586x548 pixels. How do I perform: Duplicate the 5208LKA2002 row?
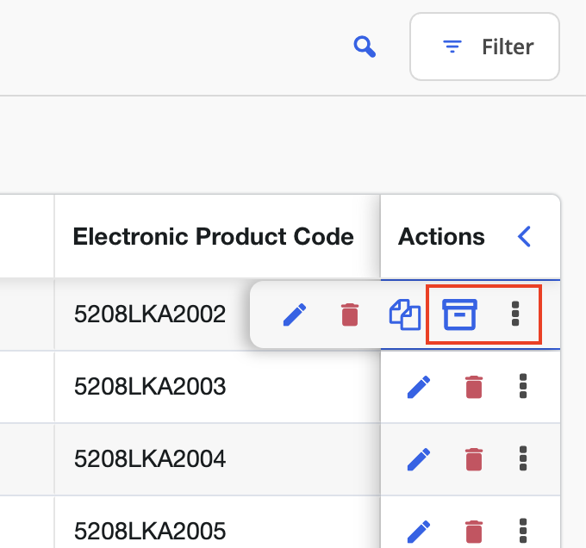point(405,314)
